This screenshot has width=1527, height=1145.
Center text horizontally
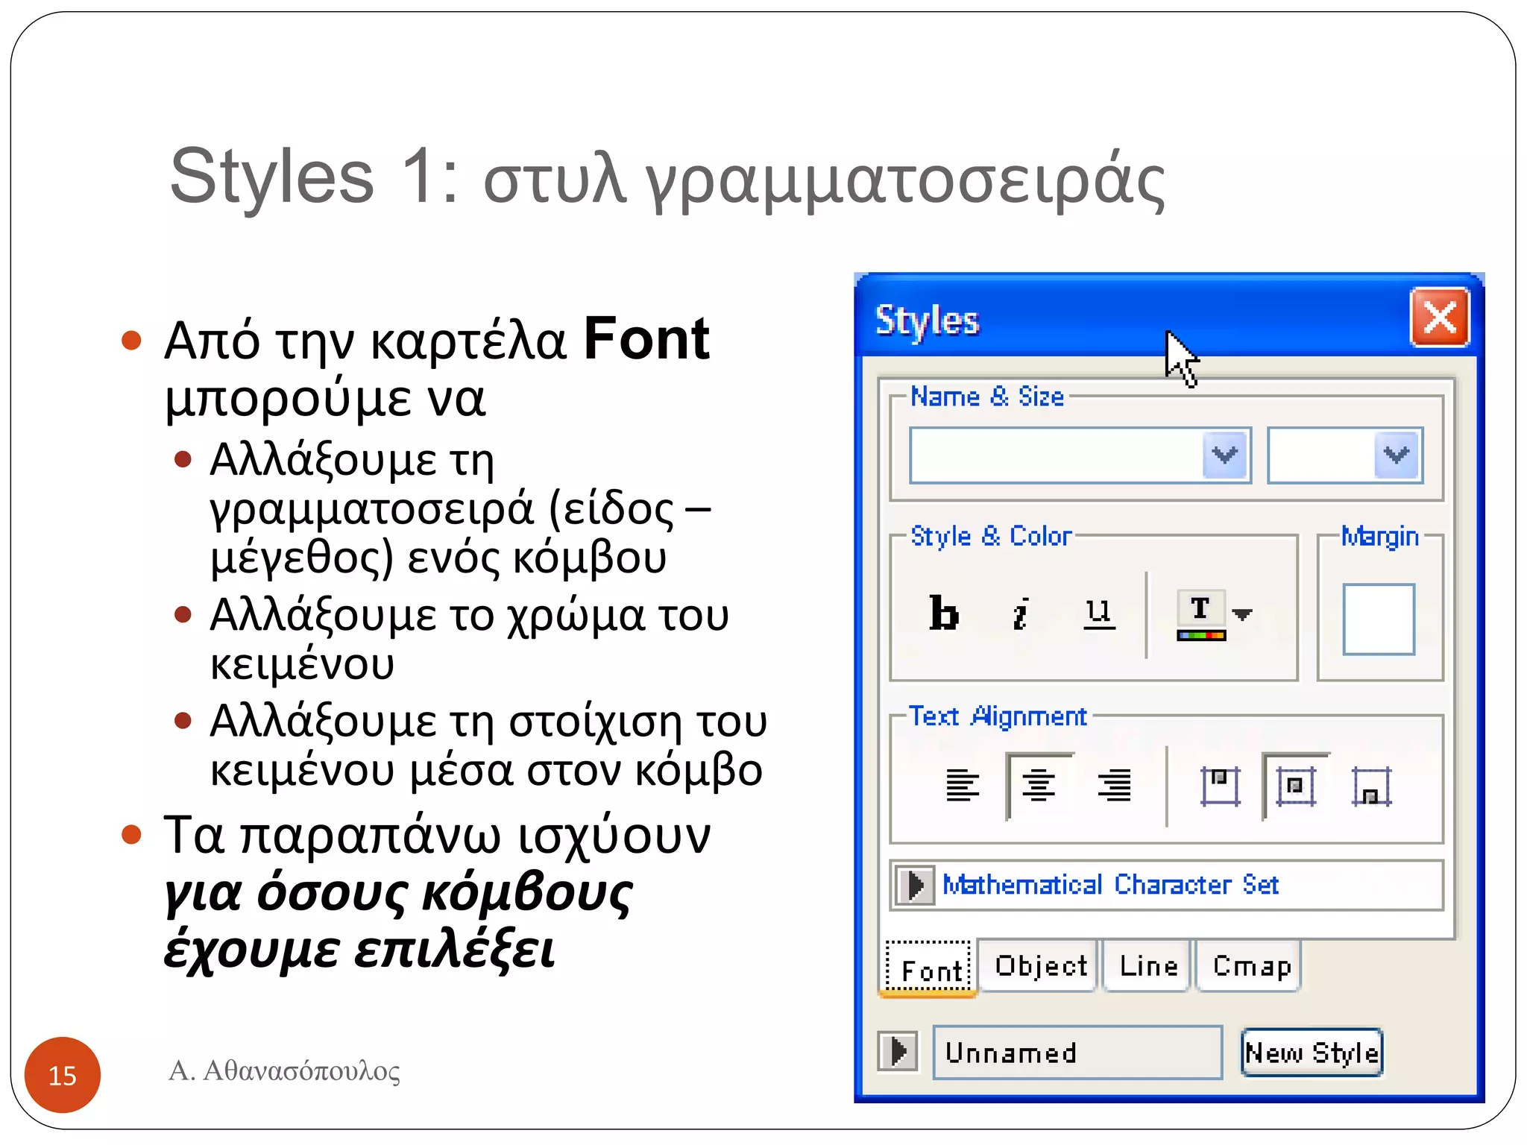[x=1039, y=786]
